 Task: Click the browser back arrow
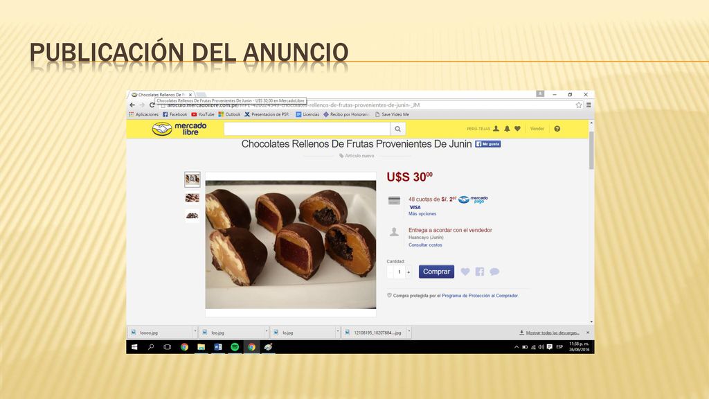132,105
